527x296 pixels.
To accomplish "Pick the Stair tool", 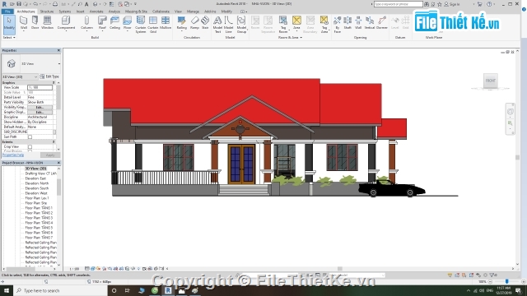I will click(205, 23).
